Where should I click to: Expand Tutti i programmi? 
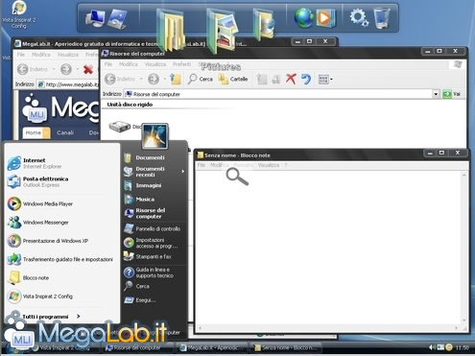pos(51,317)
